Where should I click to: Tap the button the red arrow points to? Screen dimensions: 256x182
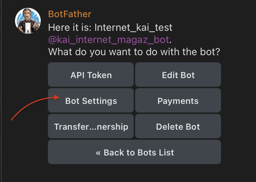91,101
